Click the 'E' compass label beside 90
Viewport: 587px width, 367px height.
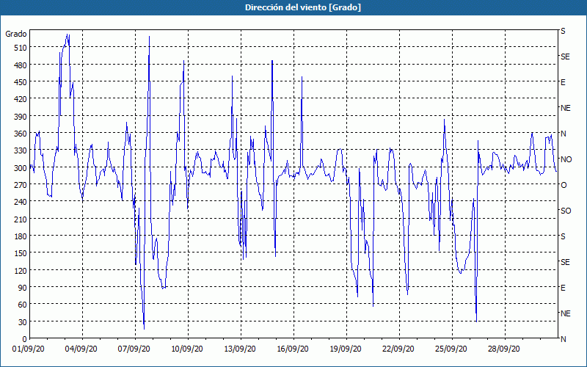click(563, 288)
